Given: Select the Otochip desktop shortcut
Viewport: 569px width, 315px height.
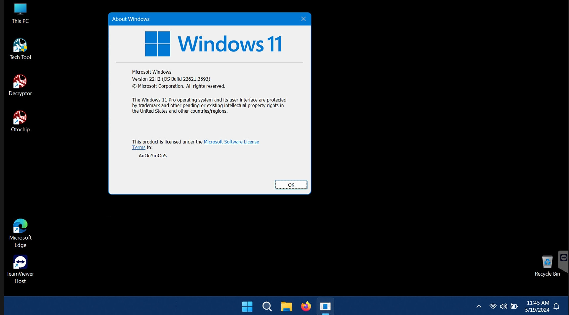Looking at the screenshot, I should point(20,121).
